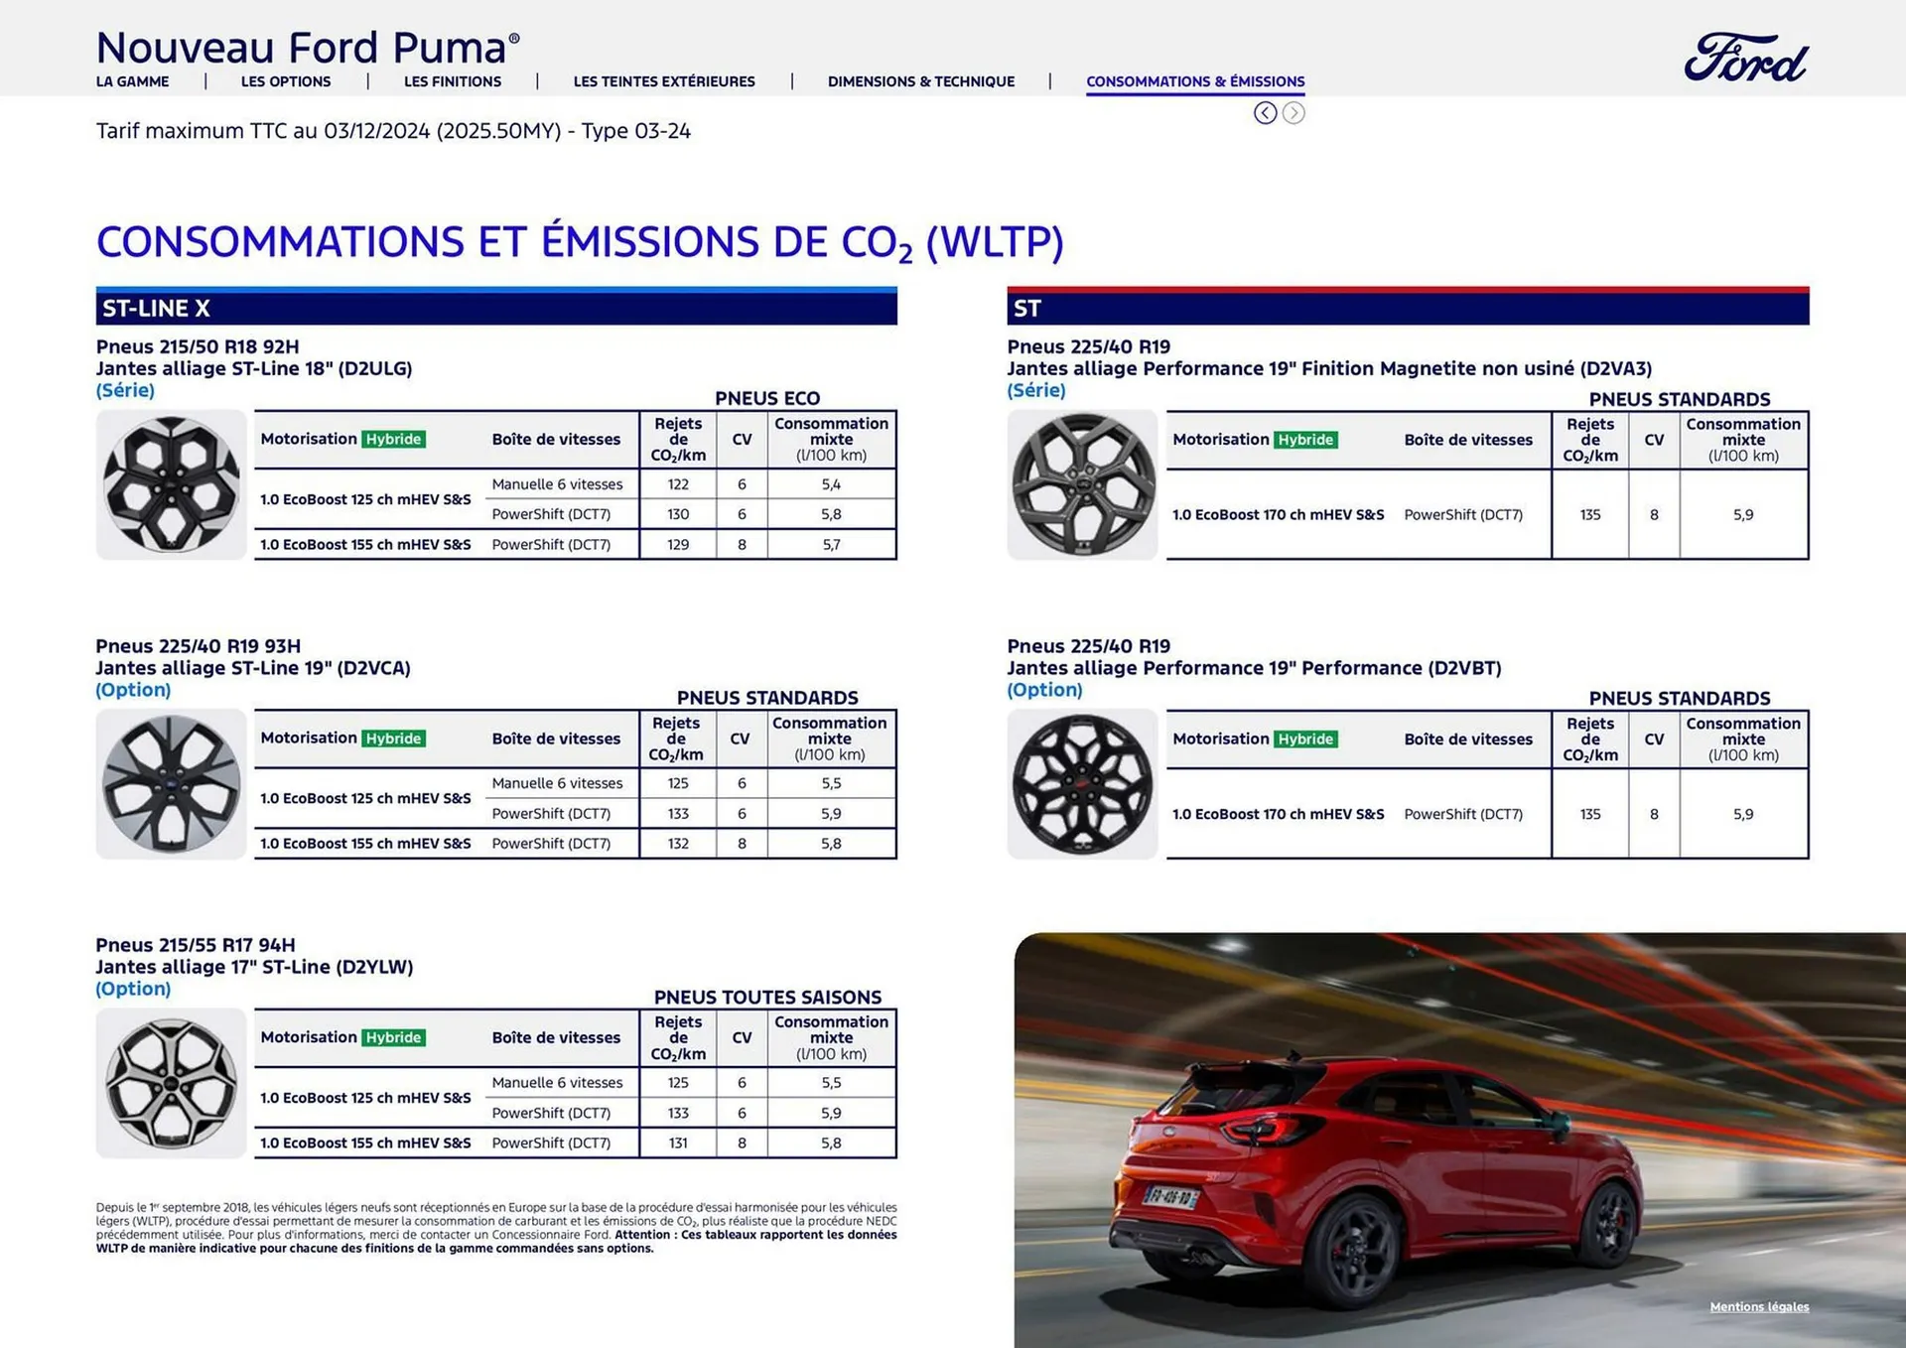
Task: Expand the (Série) label under ST-Line X
Action: point(125,390)
